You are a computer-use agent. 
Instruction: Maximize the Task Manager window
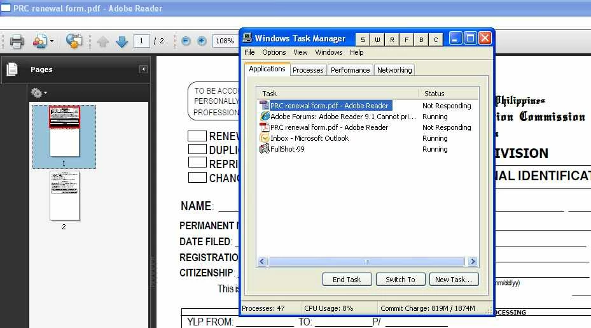[470, 38]
